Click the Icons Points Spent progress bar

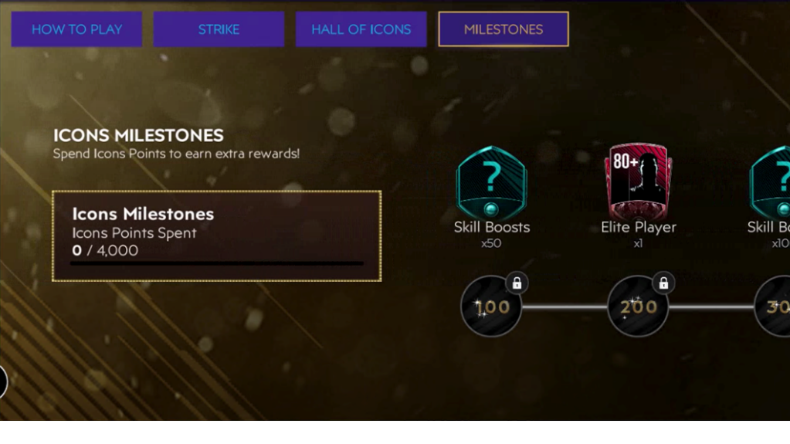pyautogui.click(x=217, y=263)
